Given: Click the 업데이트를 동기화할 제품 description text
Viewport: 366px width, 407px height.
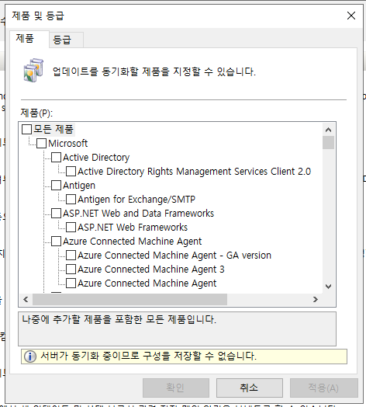Looking at the screenshot, I should tap(154, 71).
